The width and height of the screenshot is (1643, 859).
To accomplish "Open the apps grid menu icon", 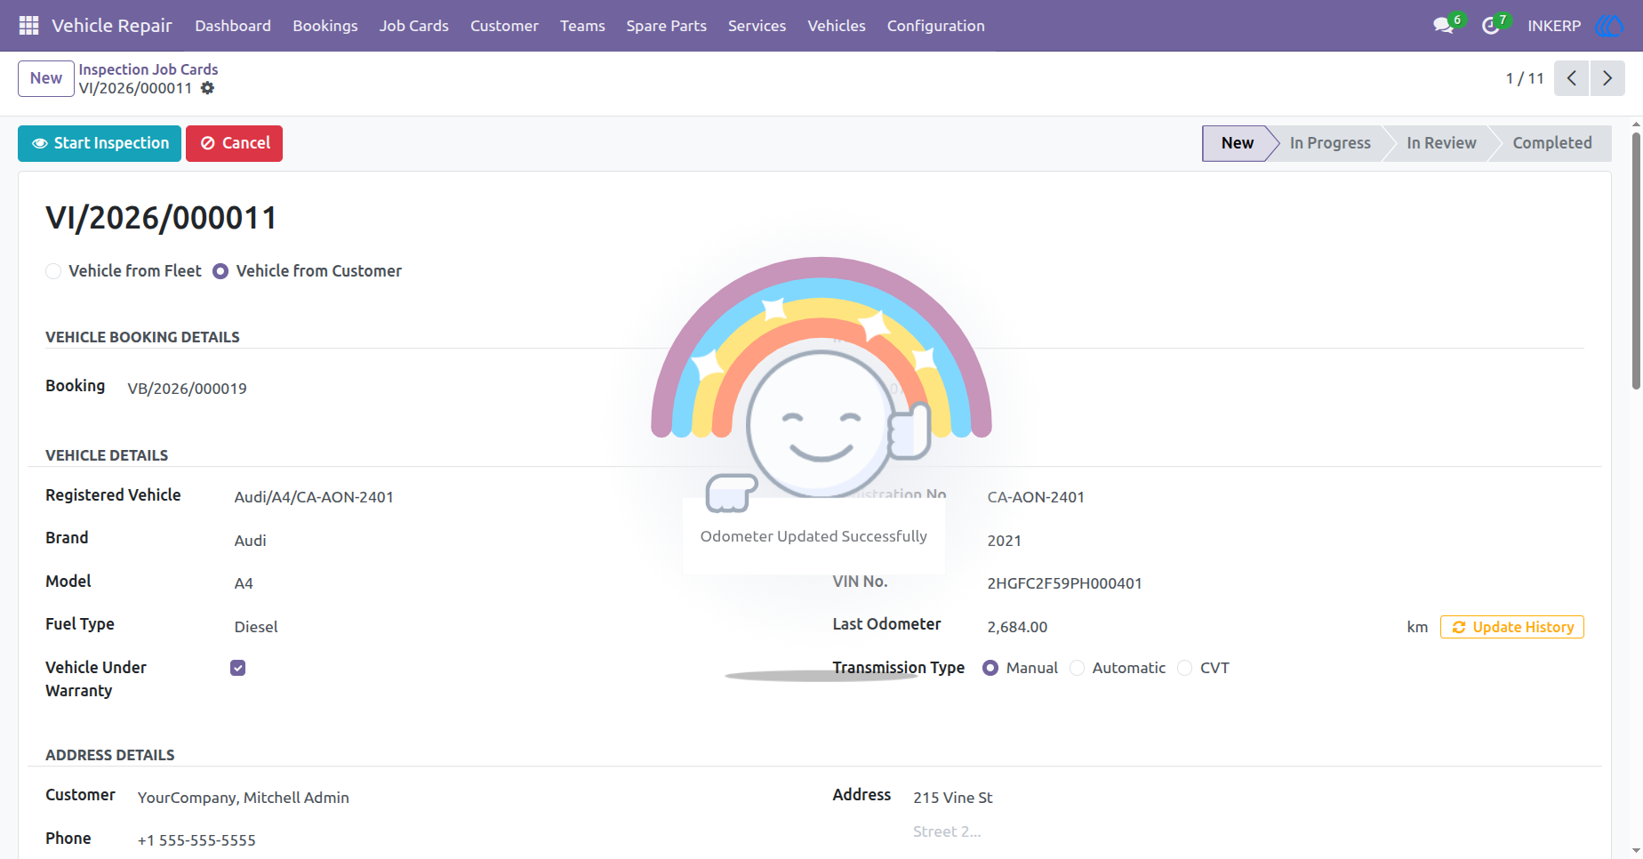I will click(28, 26).
